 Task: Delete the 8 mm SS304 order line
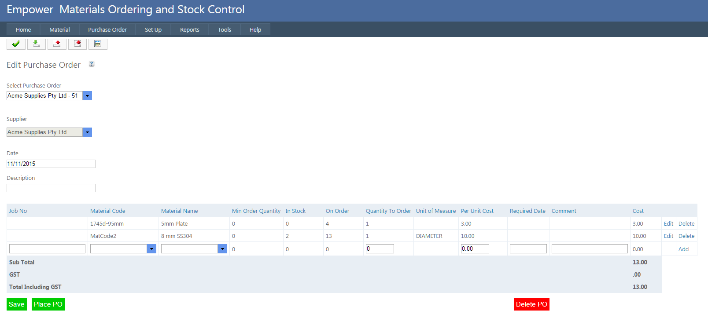pyautogui.click(x=686, y=236)
